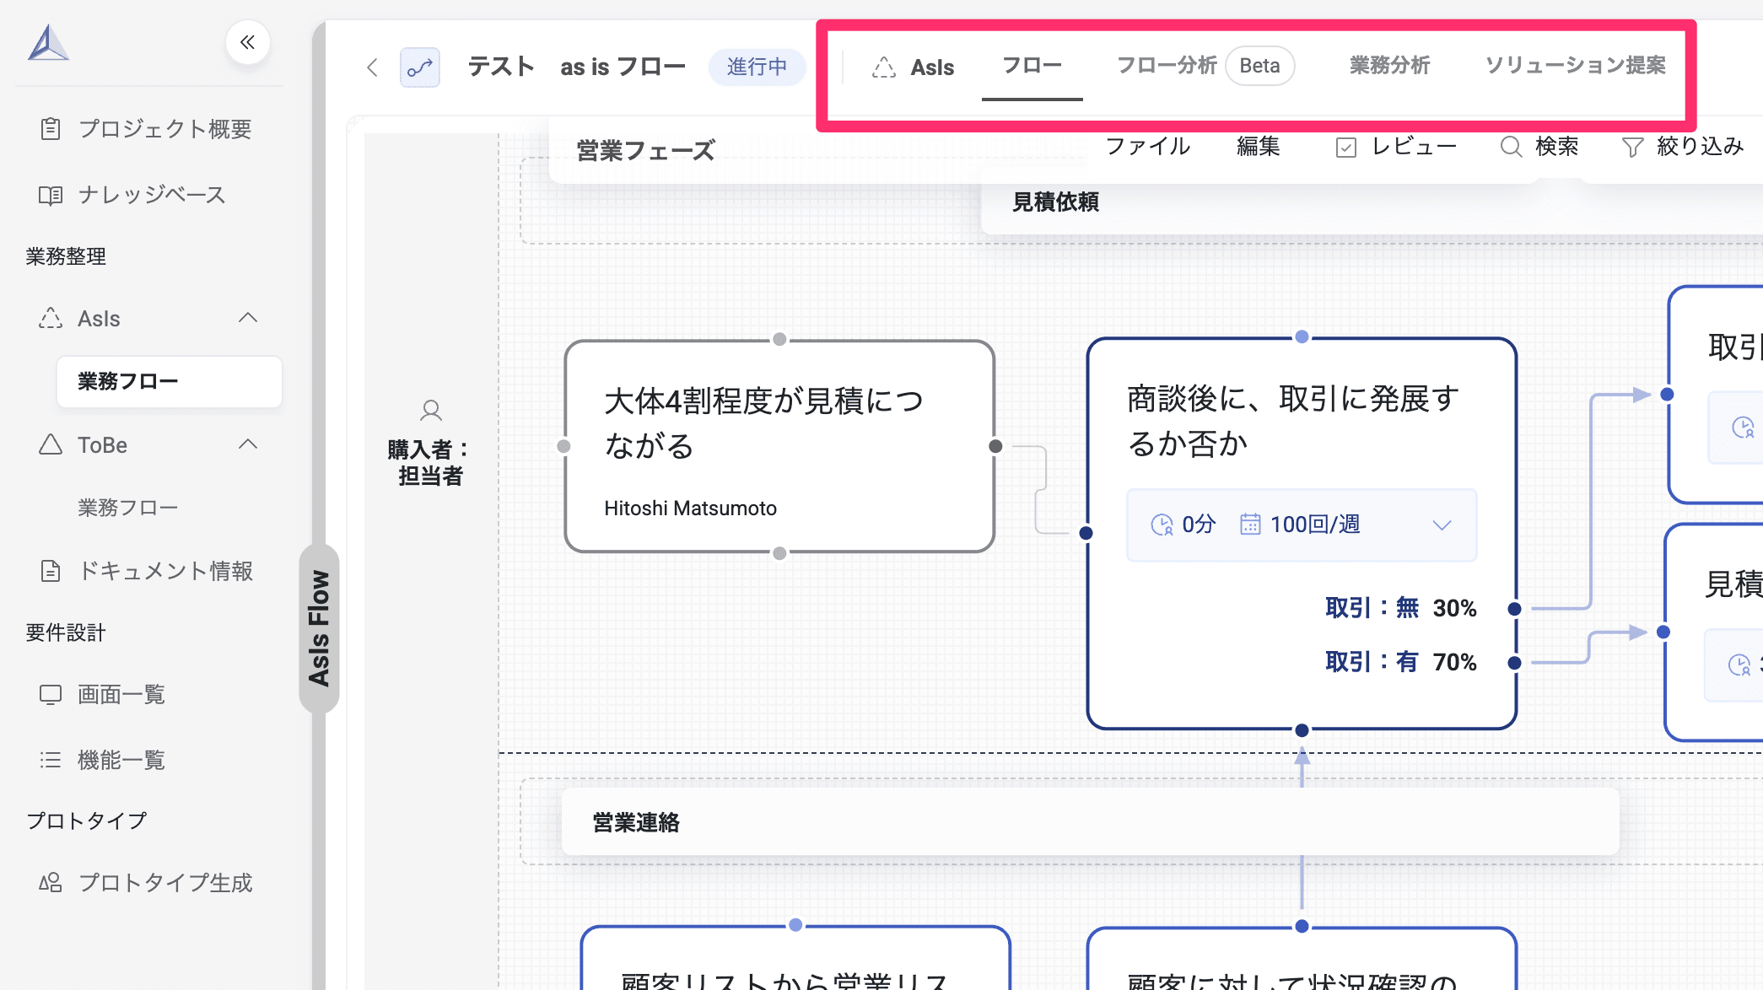Image resolution: width=1763 pixels, height=990 pixels.
Task: Open the ファイル menu
Action: [x=1148, y=147]
